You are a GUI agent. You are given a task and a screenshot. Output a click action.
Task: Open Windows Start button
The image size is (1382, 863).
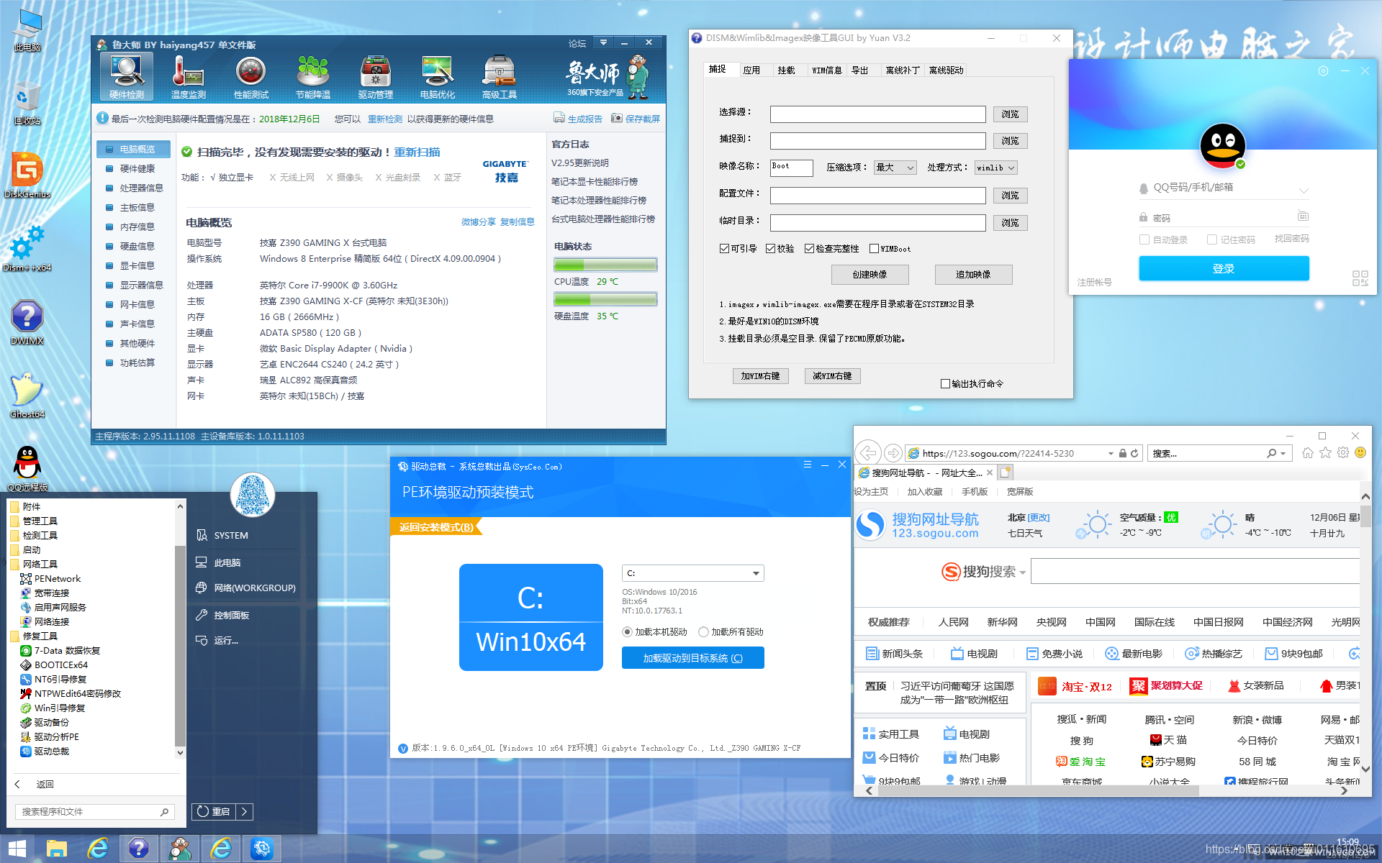point(17,849)
